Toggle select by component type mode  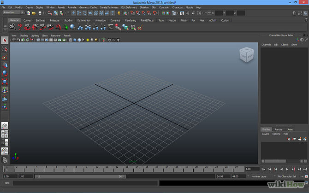[61, 13]
